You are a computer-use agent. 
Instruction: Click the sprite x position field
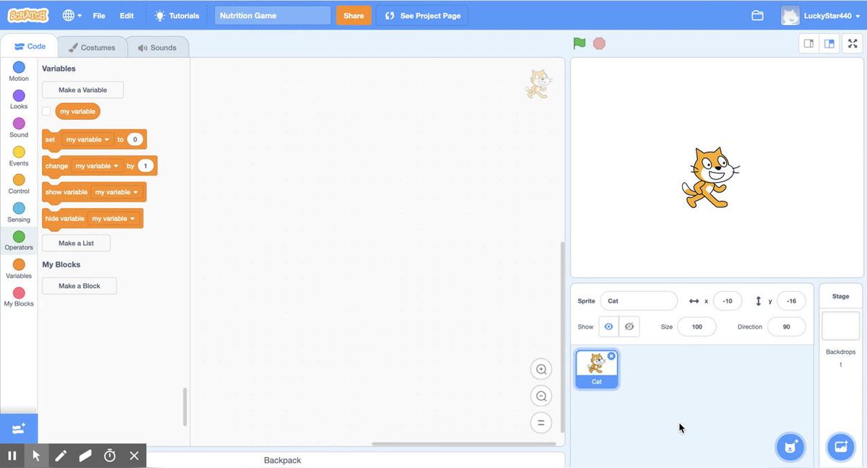click(x=728, y=301)
